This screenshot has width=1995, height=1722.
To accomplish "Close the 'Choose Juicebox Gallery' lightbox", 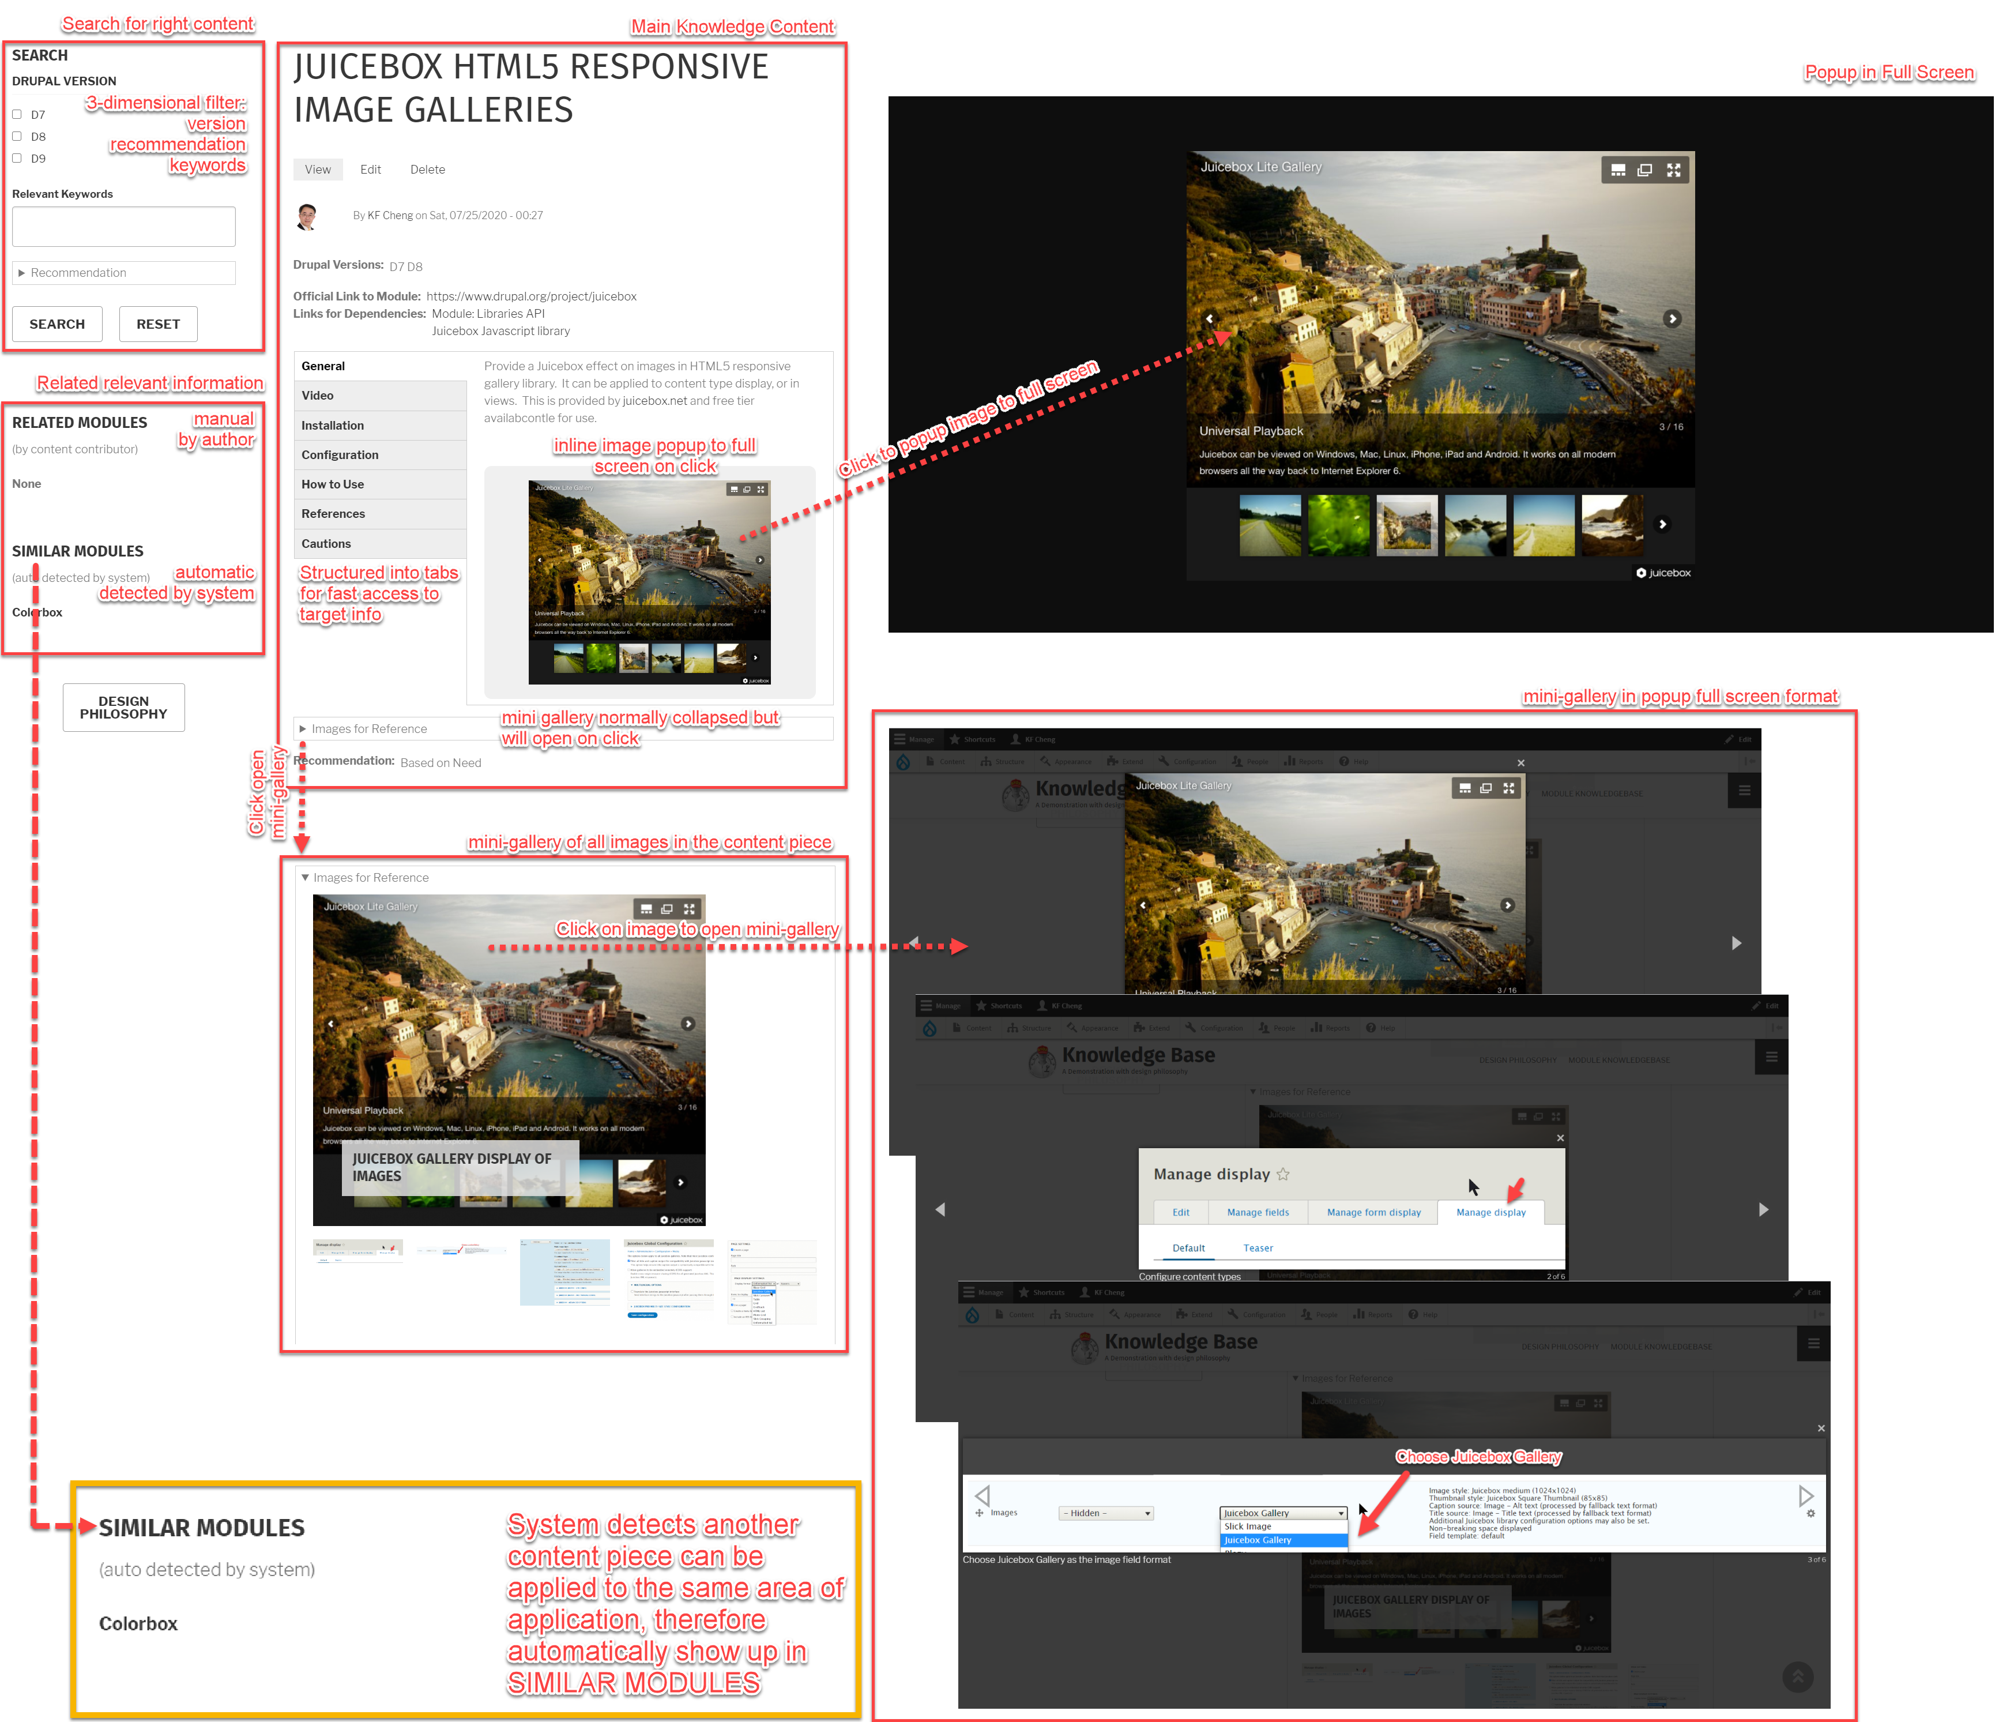I will (1821, 1428).
